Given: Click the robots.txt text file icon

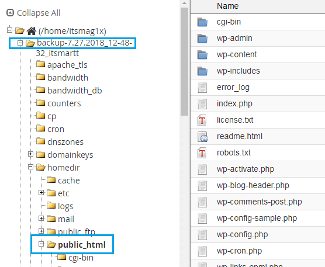Looking at the screenshot, I should coord(202,153).
